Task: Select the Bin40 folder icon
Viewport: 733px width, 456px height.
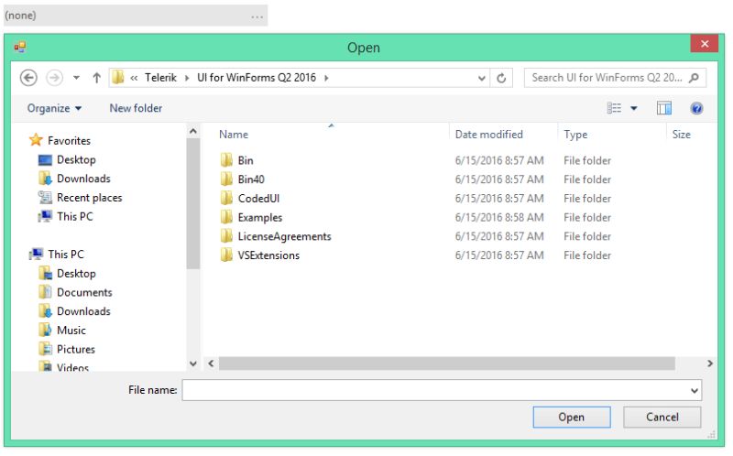Action: 226,179
